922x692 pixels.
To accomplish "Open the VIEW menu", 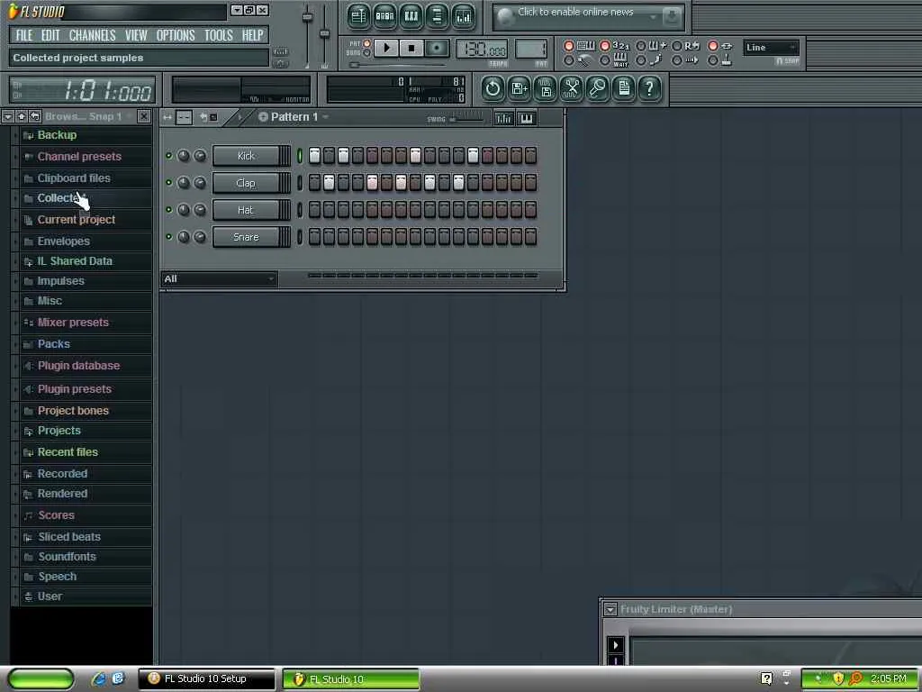I will [x=136, y=35].
